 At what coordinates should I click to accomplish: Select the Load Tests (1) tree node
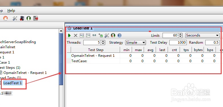[11, 78]
